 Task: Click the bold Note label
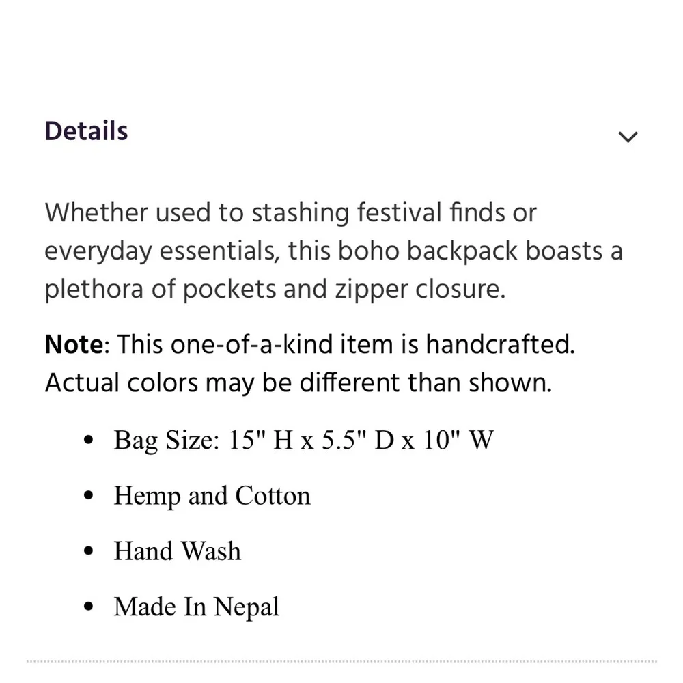(x=72, y=345)
